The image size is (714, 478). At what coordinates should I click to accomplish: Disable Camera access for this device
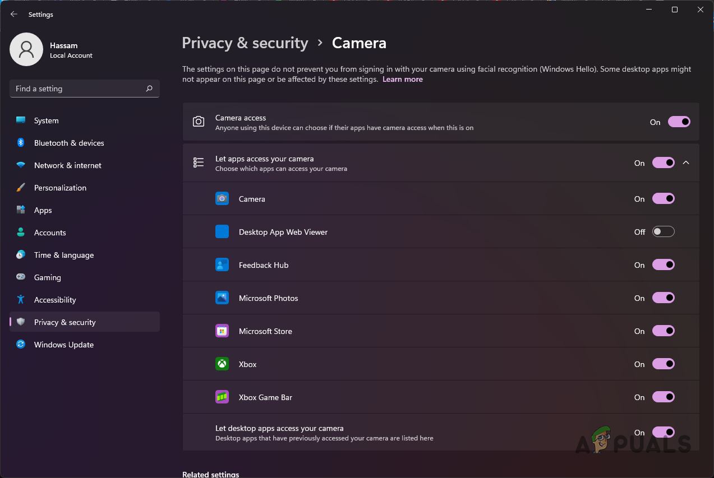[679, 122]
